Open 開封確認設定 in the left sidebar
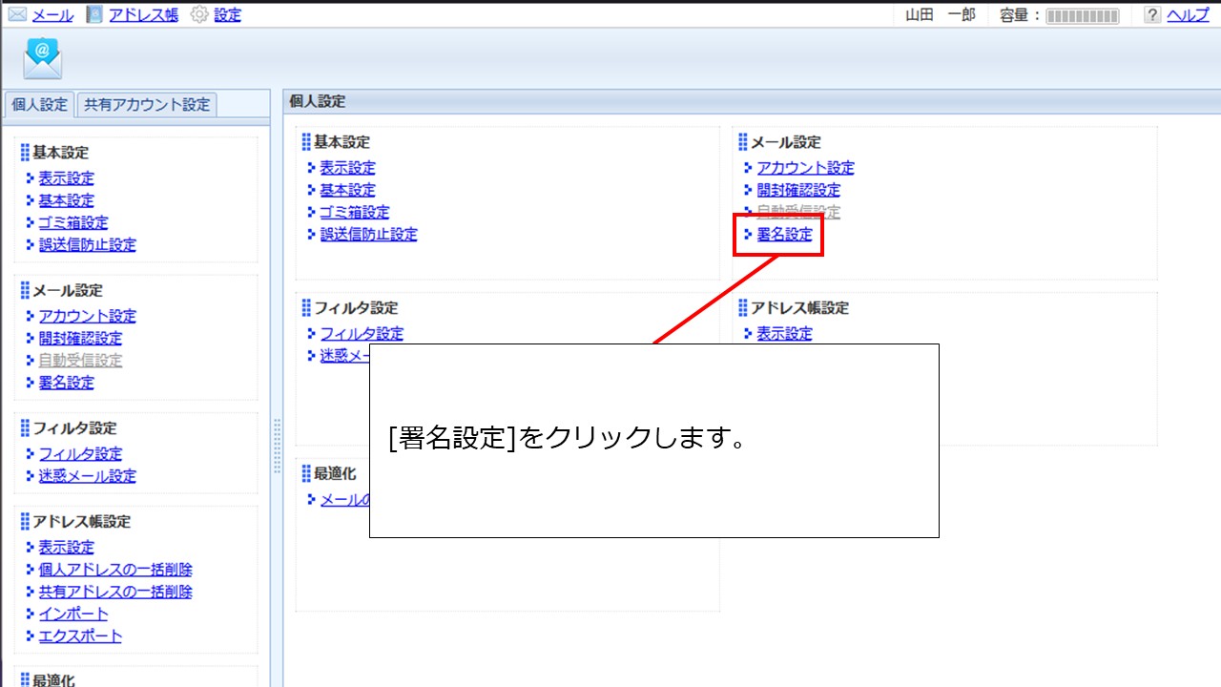1221x687 pixels. (x=80, y=339)
